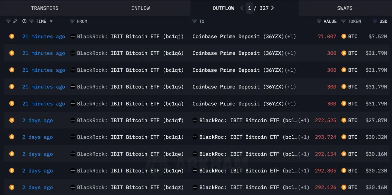The height and width of the screenshot is (195, 392).
Task: Click BlackRock logo on the bc1qf row
Action: point(73,120)
